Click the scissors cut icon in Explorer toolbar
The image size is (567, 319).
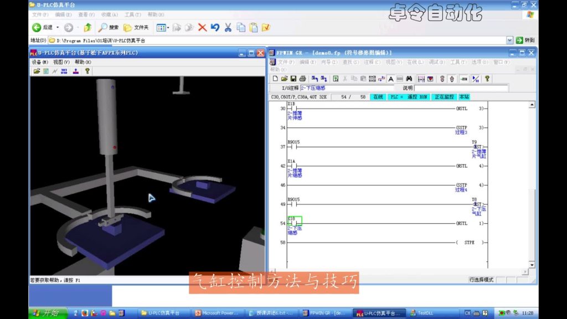[228, 27]
